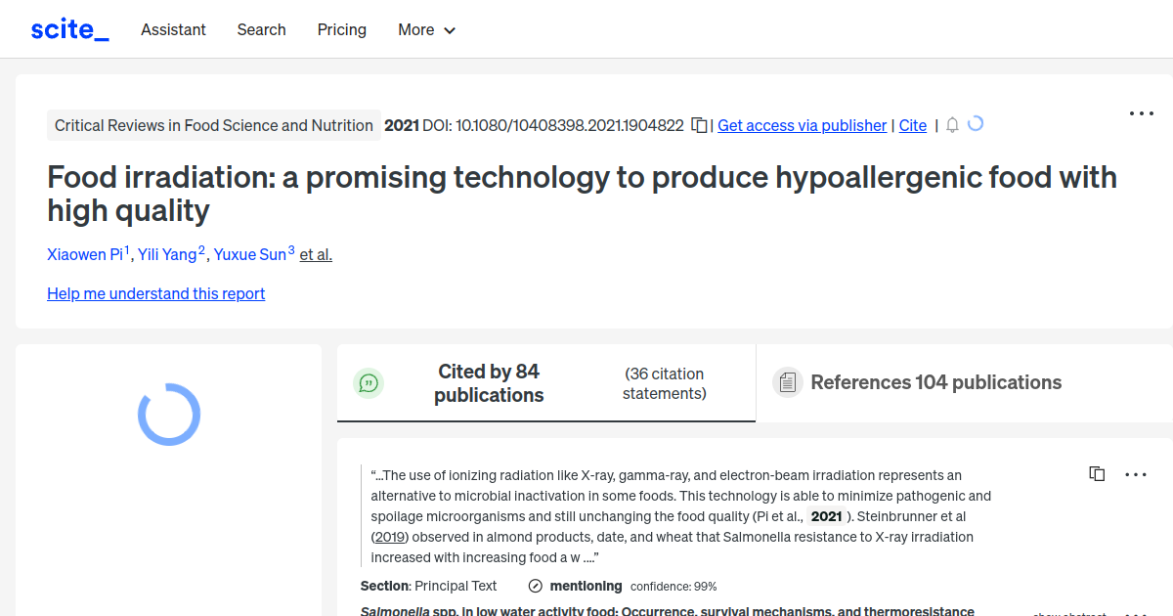Copy the article DOI using the copy icon
1173x616 pixels.
699,125
